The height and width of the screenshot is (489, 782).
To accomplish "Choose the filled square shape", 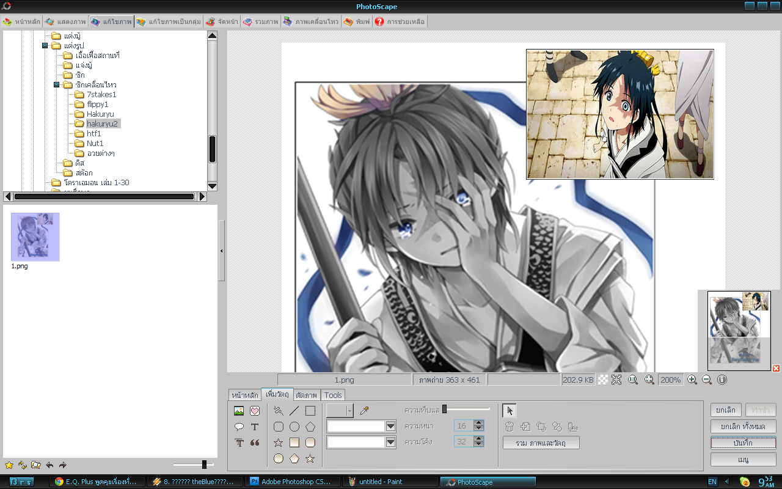I will [x=294, y=443].
